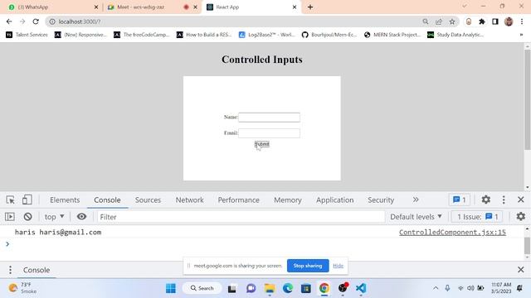The image size is (531, 298).
Task: Open the 1 Issue button
Action: pyautogui.click(x=477, y=217)
